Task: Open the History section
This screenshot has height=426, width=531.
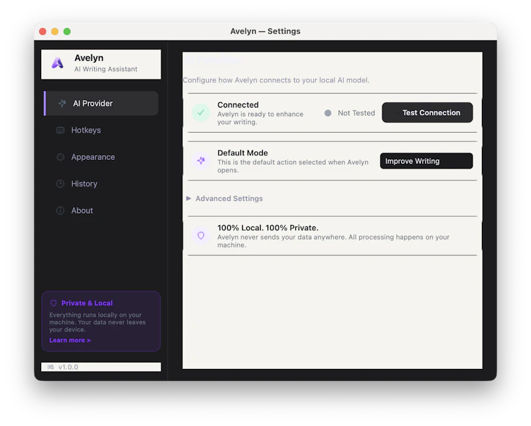Action: click(x=102, y=184)
